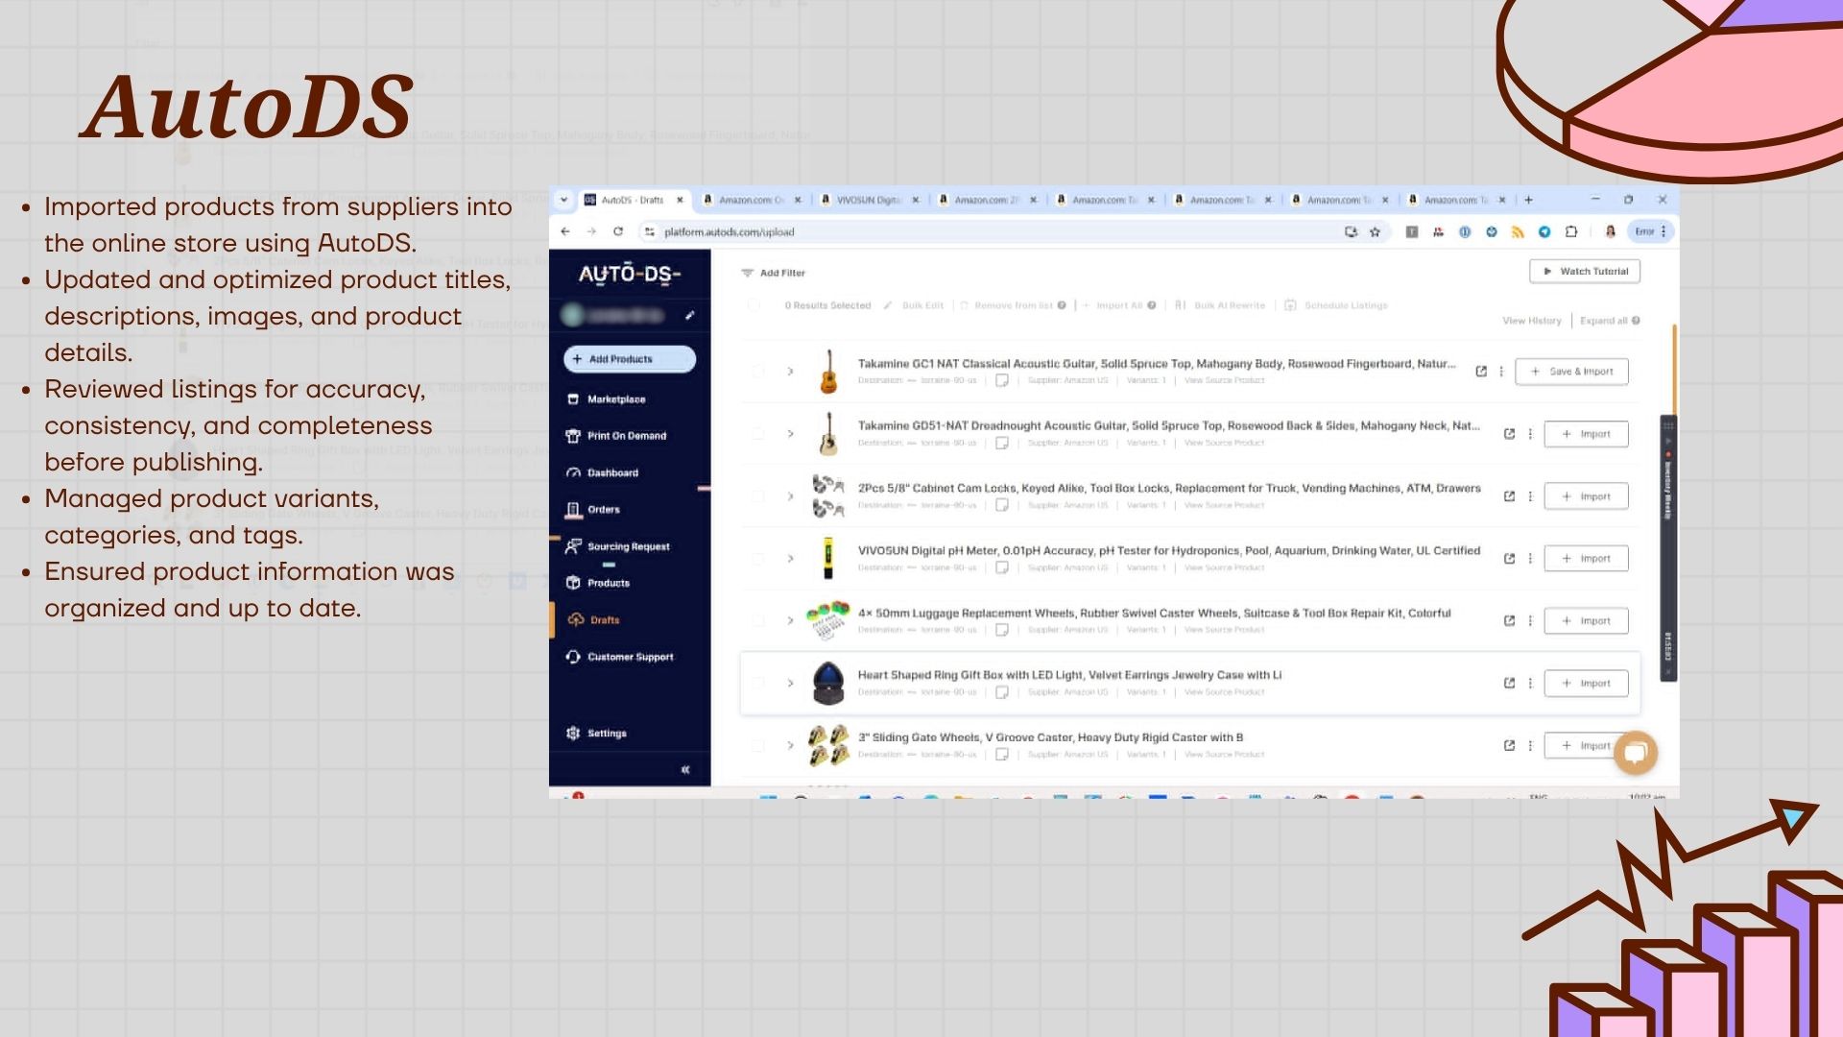Open the Orders sidebar item

coord(593,510)
